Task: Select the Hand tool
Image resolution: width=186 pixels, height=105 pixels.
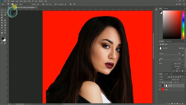Action: (x=2, y=33)
